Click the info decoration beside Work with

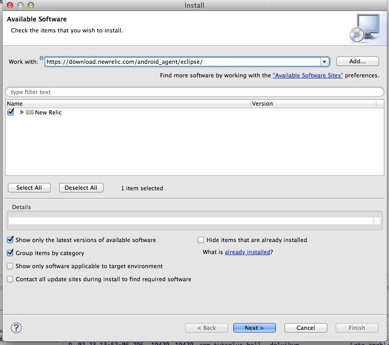coord(41,58)
